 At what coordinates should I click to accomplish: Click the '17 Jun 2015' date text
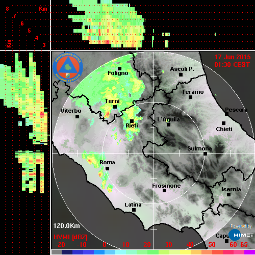point(233,57)
